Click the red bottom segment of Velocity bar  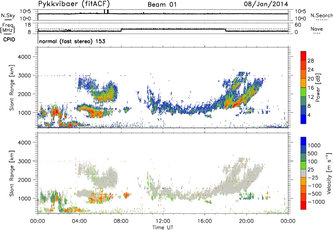pos(303,206)
